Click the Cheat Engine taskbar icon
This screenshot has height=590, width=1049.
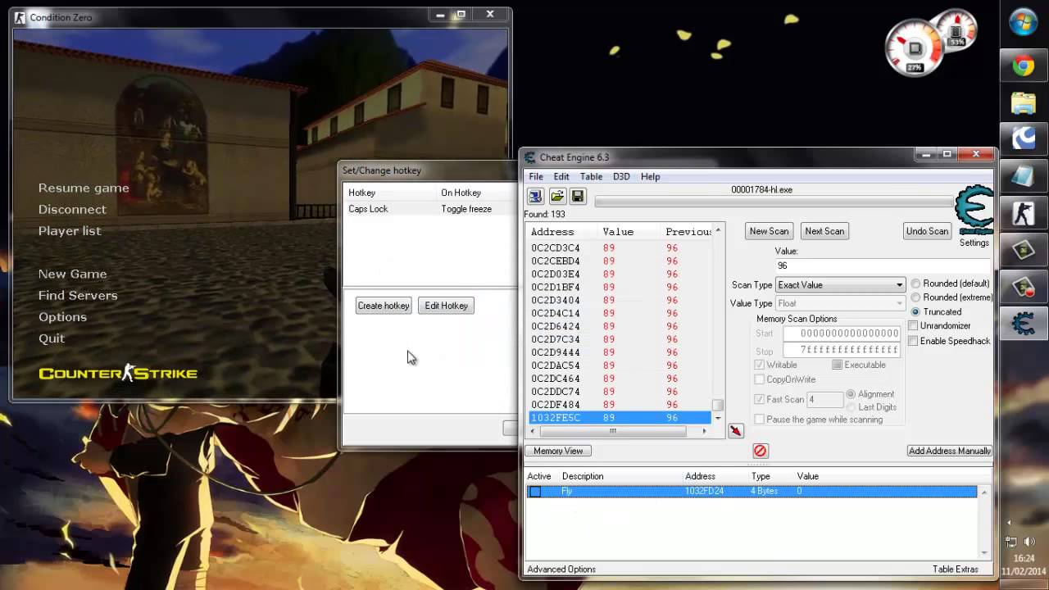tap(1024, 323)
